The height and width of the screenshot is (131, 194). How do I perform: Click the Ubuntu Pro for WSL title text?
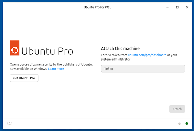pos(97,7)
